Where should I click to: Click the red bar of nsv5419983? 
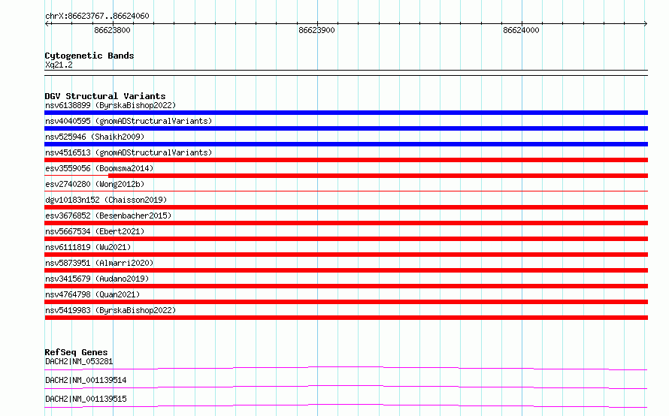click(346, 318)
